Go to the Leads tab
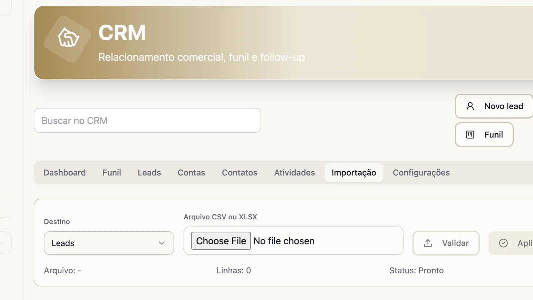This screenshot has width=533, height=300. (149, 173)
